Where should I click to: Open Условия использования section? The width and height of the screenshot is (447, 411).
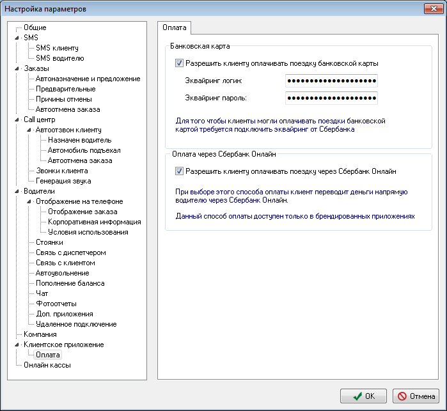pyautogui.click(x=88, y=232)
